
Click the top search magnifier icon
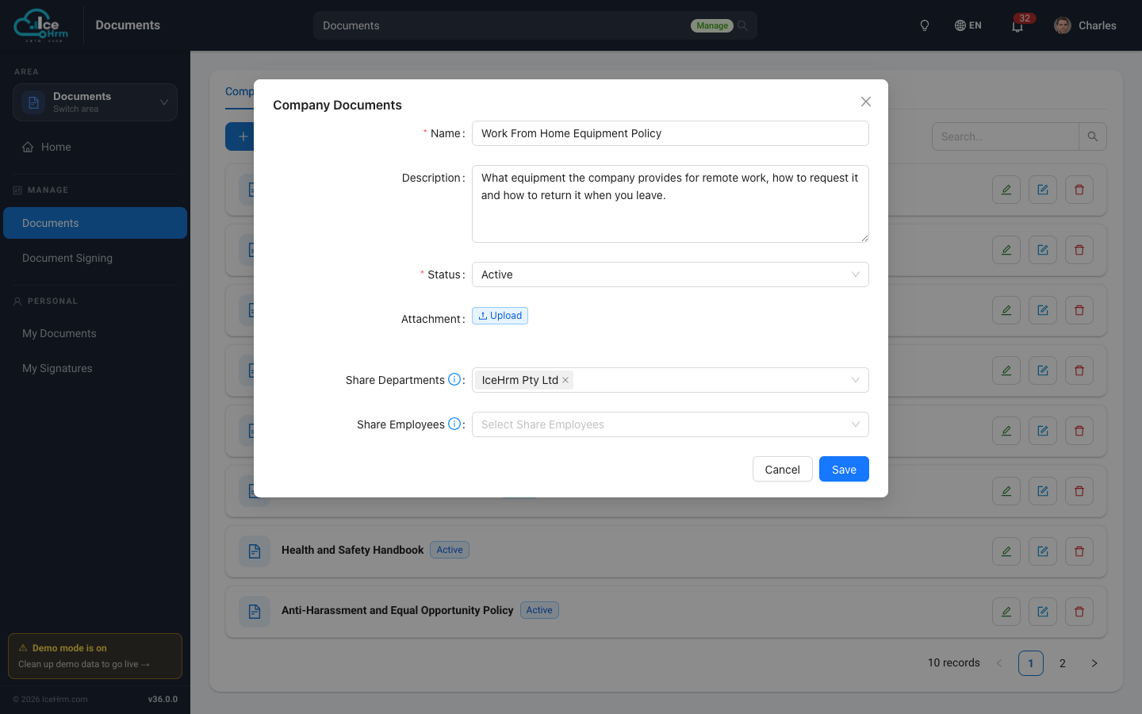coord(742,25)
